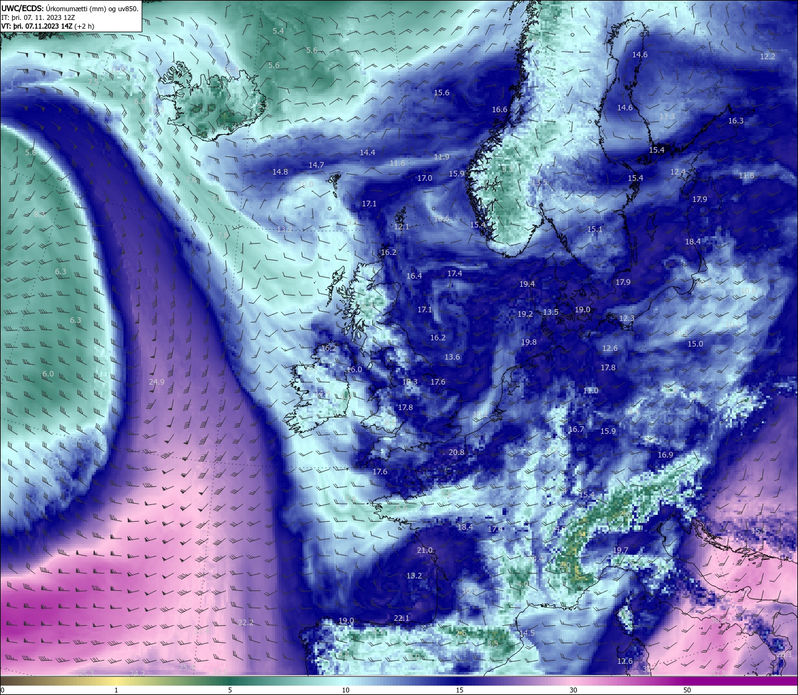The image size is (798, 695).
Task: Click the 19.7 value label
Action: (x=620, y=550)
